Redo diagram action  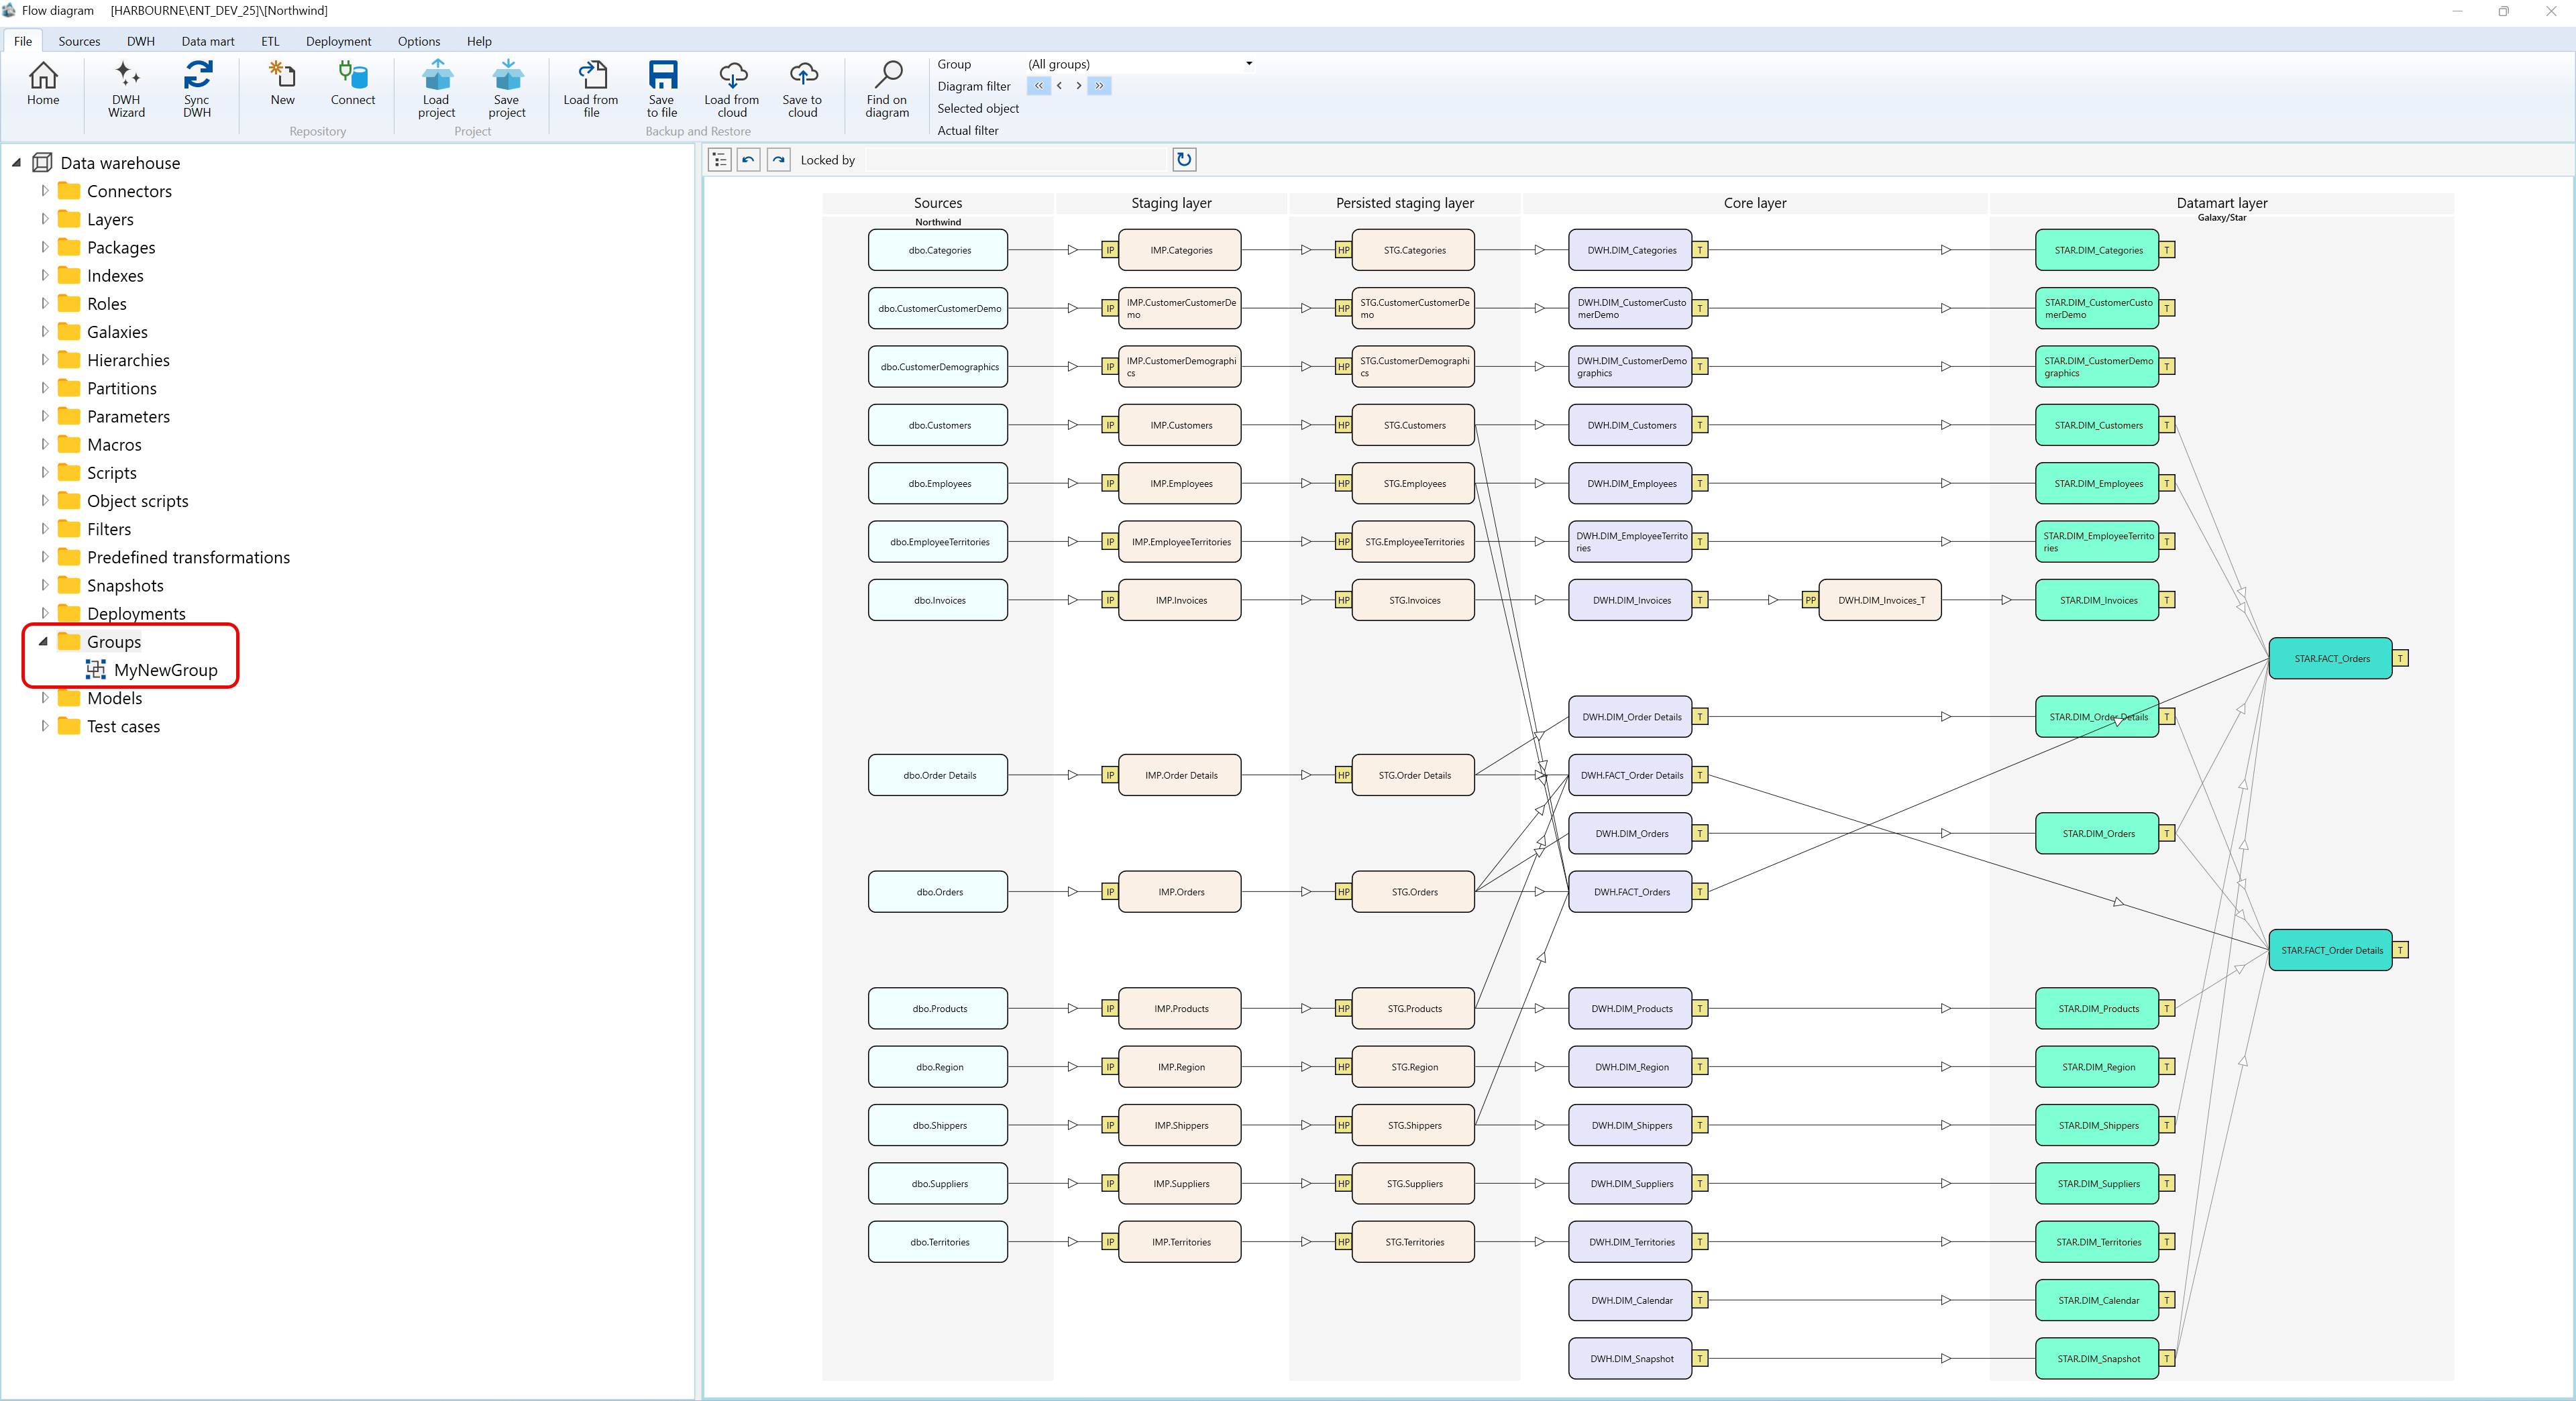point(779,160)
